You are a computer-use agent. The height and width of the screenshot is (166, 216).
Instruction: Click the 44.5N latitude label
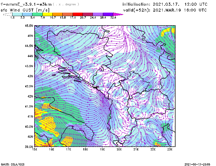click(29, 46)
